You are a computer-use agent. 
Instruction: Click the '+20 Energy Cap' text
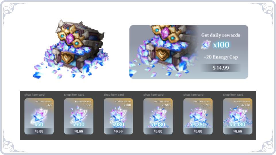tap(221, 57)
